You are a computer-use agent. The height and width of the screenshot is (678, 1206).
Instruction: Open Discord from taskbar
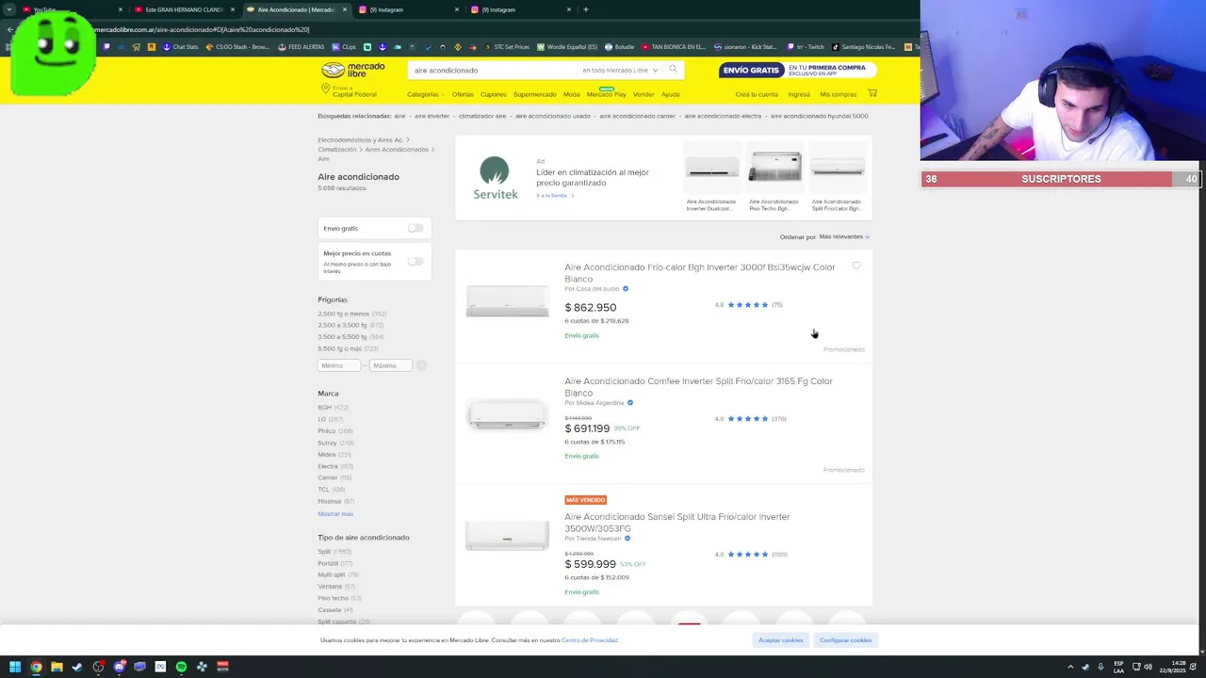pos(119,667)
